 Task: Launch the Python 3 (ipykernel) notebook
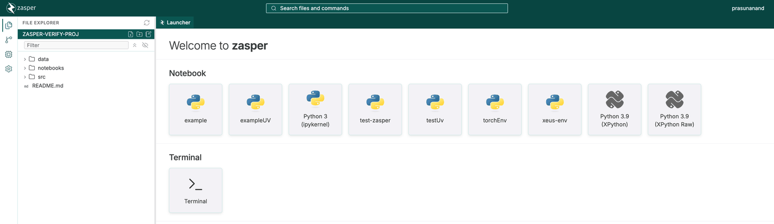[315, 110]
